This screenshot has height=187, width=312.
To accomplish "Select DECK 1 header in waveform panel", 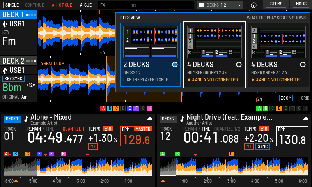I will point(19,15).
